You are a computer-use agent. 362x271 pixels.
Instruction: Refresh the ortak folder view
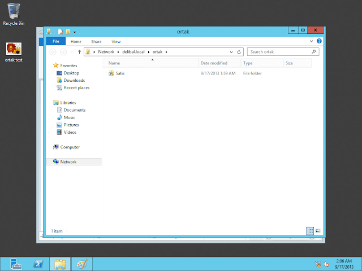[x=239, y=52]
